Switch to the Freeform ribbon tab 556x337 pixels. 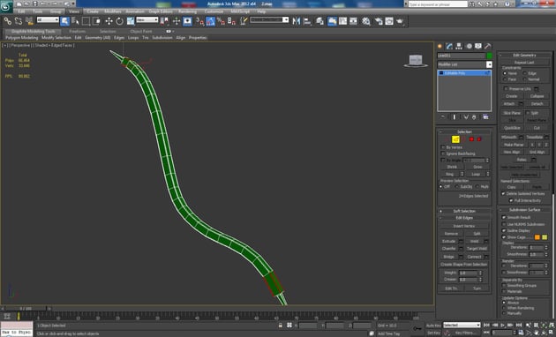tap(77, 31)
